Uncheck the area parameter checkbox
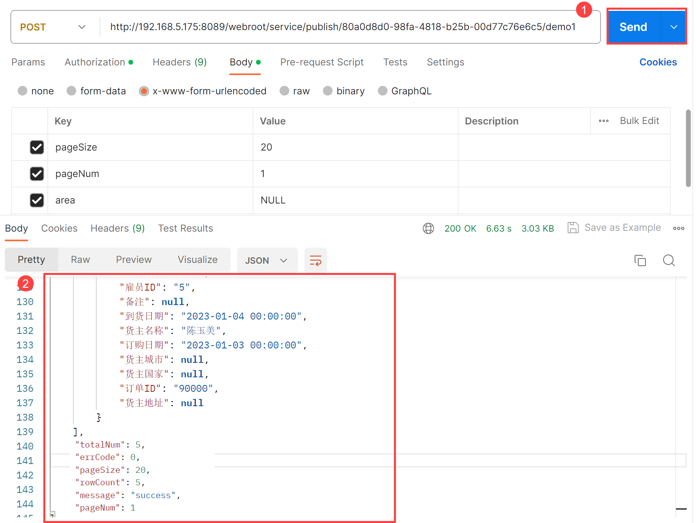 (37, 200)
